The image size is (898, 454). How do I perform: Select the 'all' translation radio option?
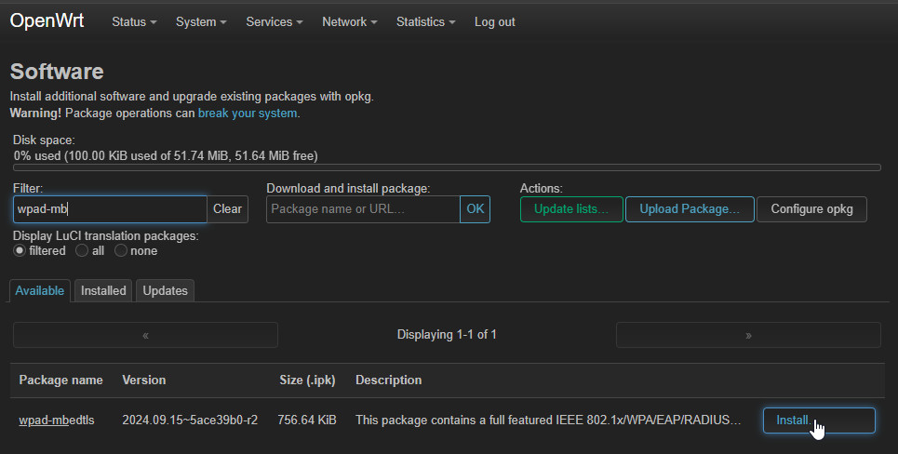82,250
